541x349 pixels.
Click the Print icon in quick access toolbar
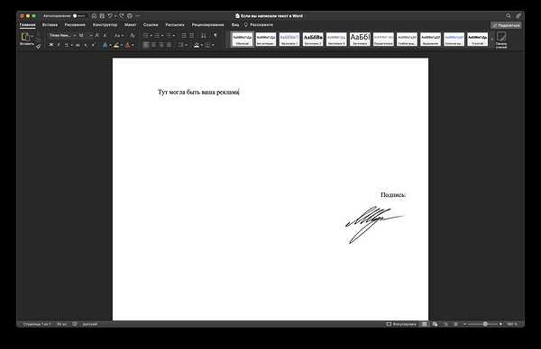[130, 16]
